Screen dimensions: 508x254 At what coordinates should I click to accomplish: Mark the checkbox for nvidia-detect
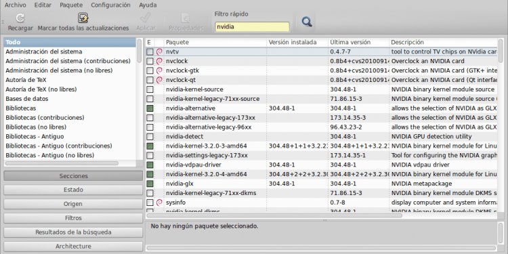pos(150,136)
